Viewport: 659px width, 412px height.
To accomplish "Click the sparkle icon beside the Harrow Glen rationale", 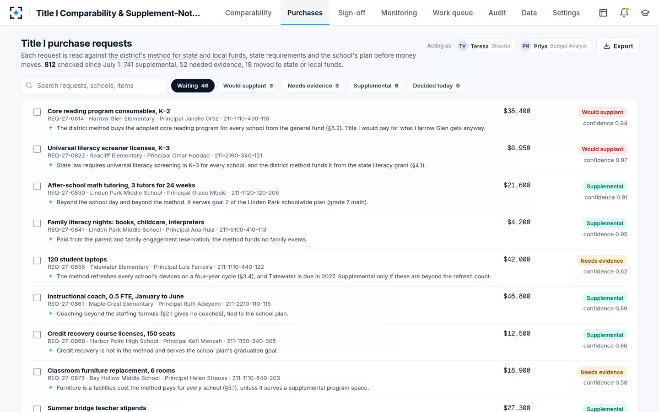I will (51, 128).
